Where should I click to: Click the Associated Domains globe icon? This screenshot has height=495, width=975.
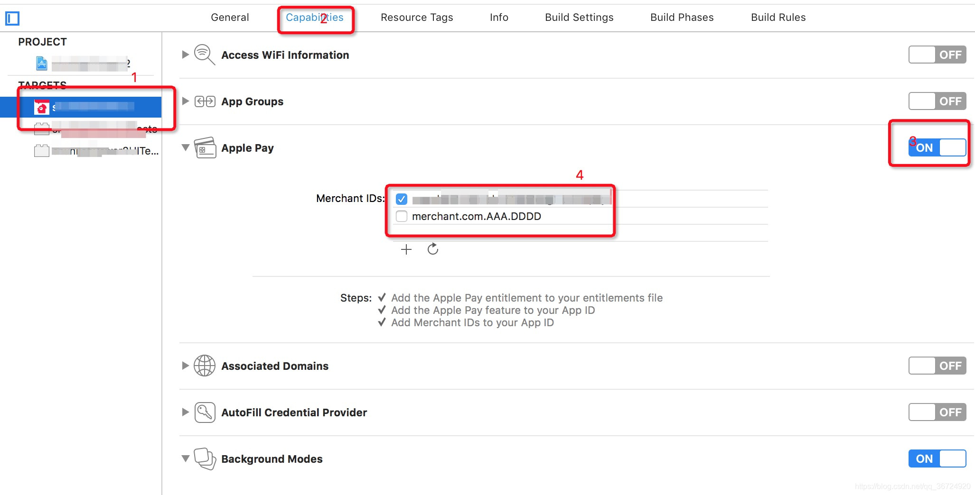pos(205,366)
